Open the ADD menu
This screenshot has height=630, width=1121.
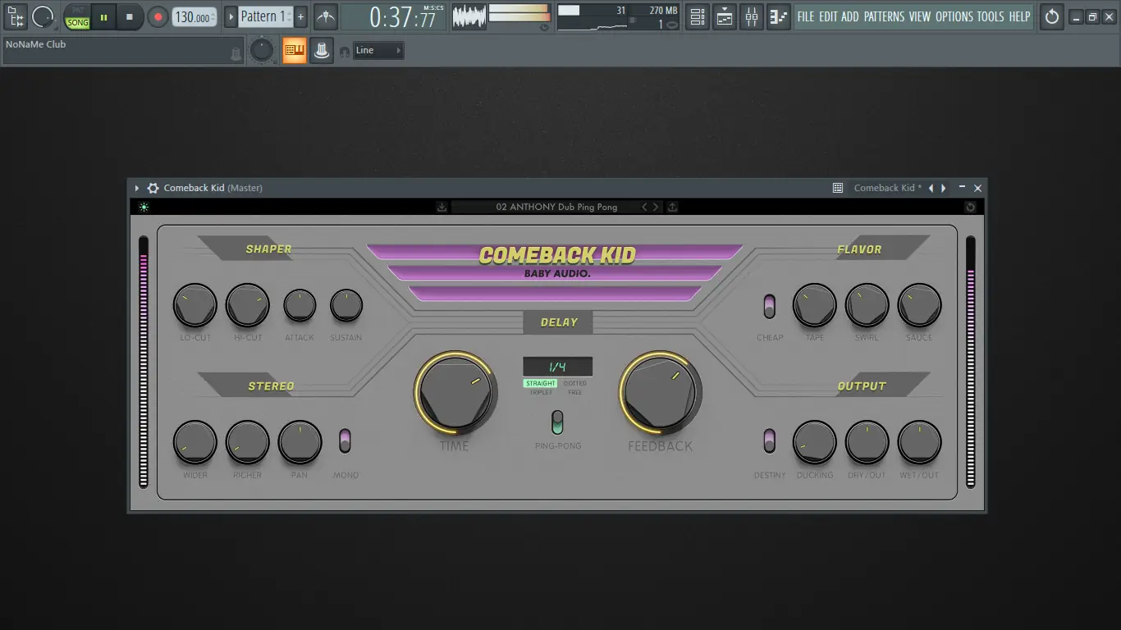850,16
